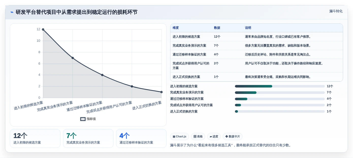Click the 1个 value beside the progress bar
The height and width of the screenshot is (158, 353).
329,111
